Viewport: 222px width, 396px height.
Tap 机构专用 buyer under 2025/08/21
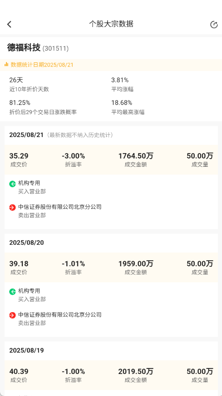pos(29,183)
